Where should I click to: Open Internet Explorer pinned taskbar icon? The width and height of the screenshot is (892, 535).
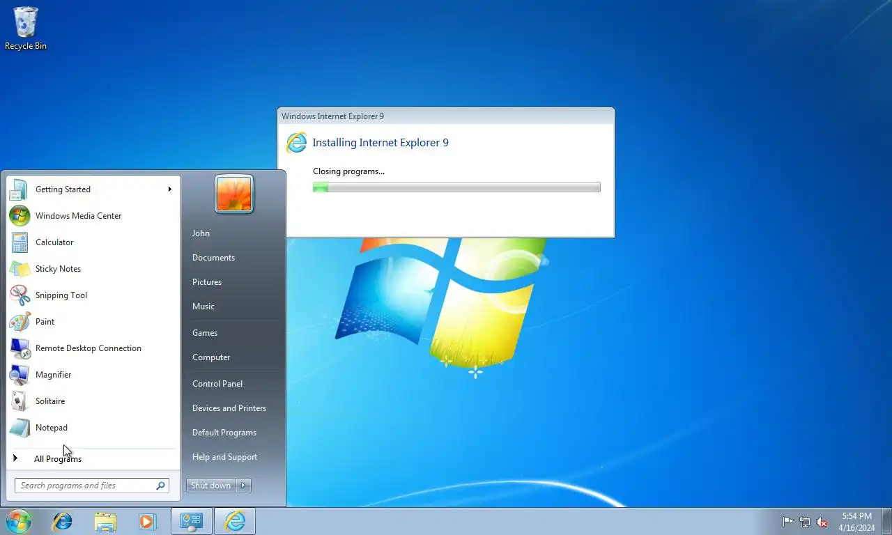(x=63, y=521)
